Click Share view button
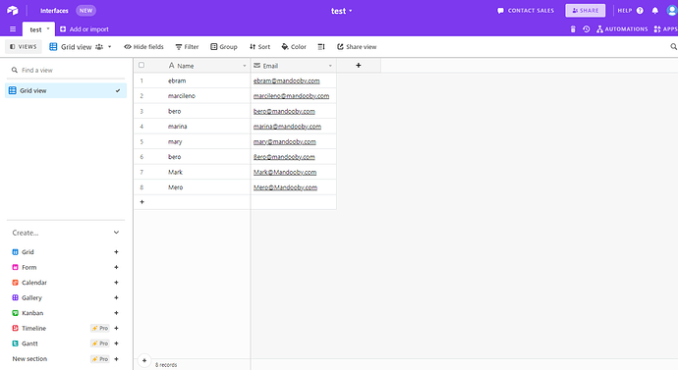The image size is (678, 370). (x=357, y=47)
